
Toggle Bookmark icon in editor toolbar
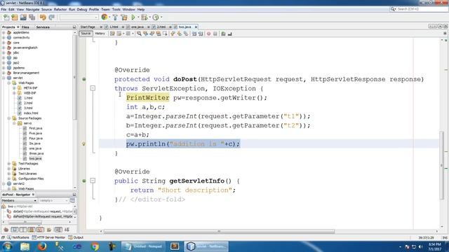(x=186, y=34)
